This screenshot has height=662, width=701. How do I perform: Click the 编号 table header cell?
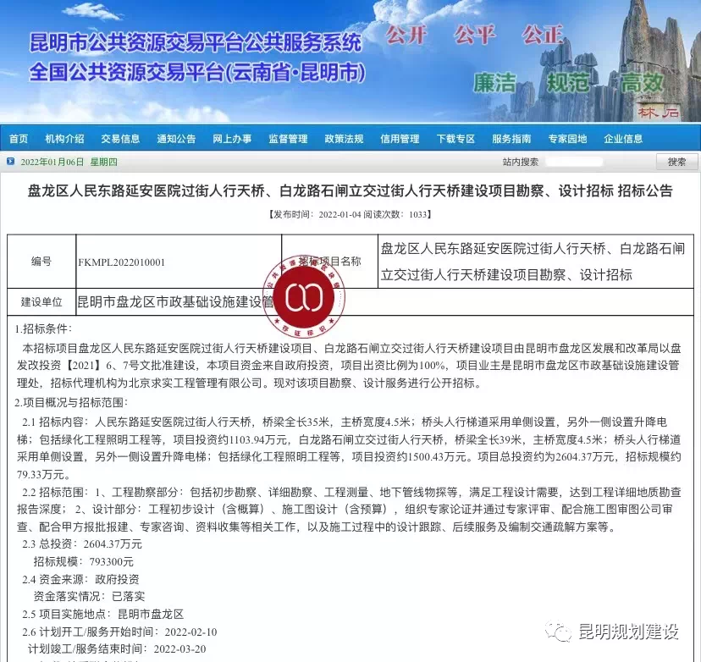click(41, 262)
